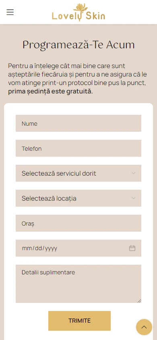Expand the Selectează serviciul dorit dropdown
The width and height of the screenshot is (157, 340).
[x=78, y=173]
